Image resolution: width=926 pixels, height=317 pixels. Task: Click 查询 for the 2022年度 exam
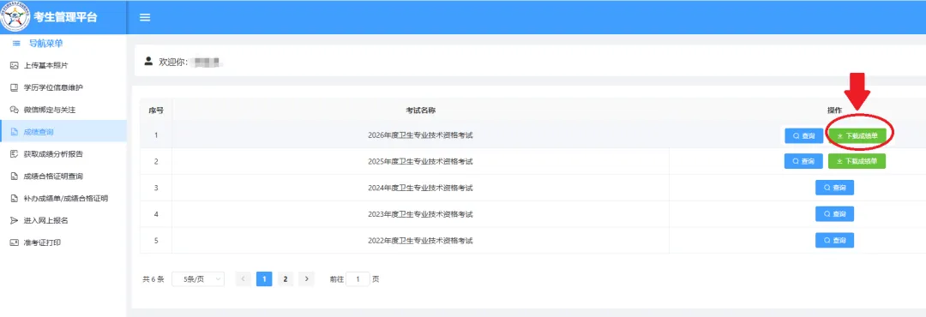coord(834,240)
